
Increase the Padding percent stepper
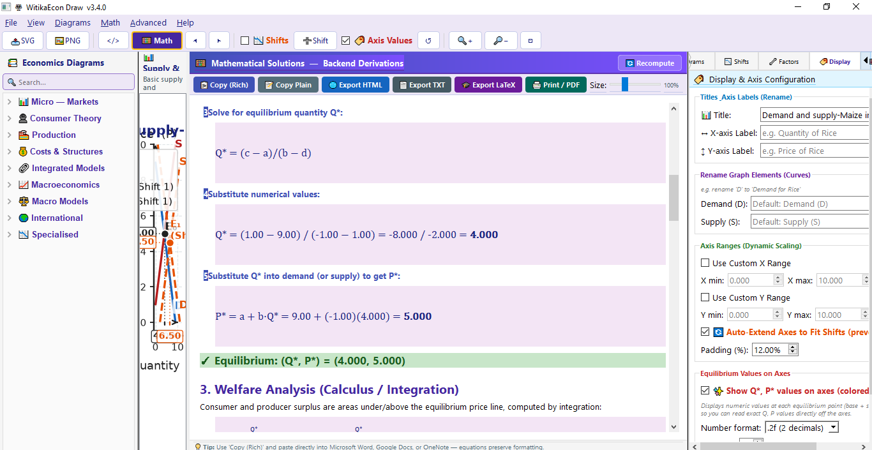pos(793,347)
